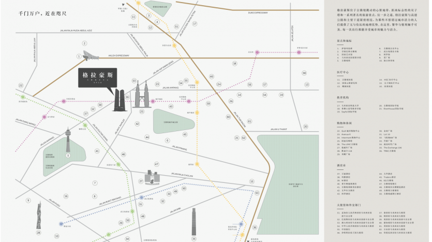Click numbered map marker 63

(x=257, y=193)
